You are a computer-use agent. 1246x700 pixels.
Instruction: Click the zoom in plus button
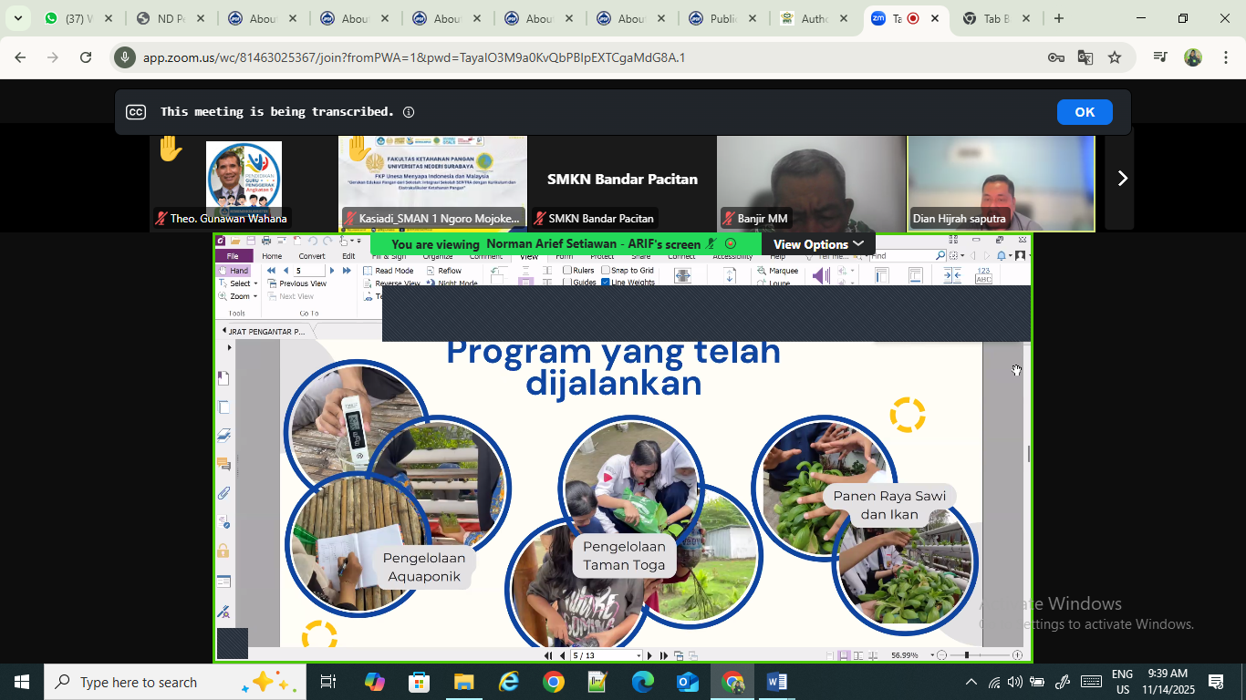click(1017, 655)
